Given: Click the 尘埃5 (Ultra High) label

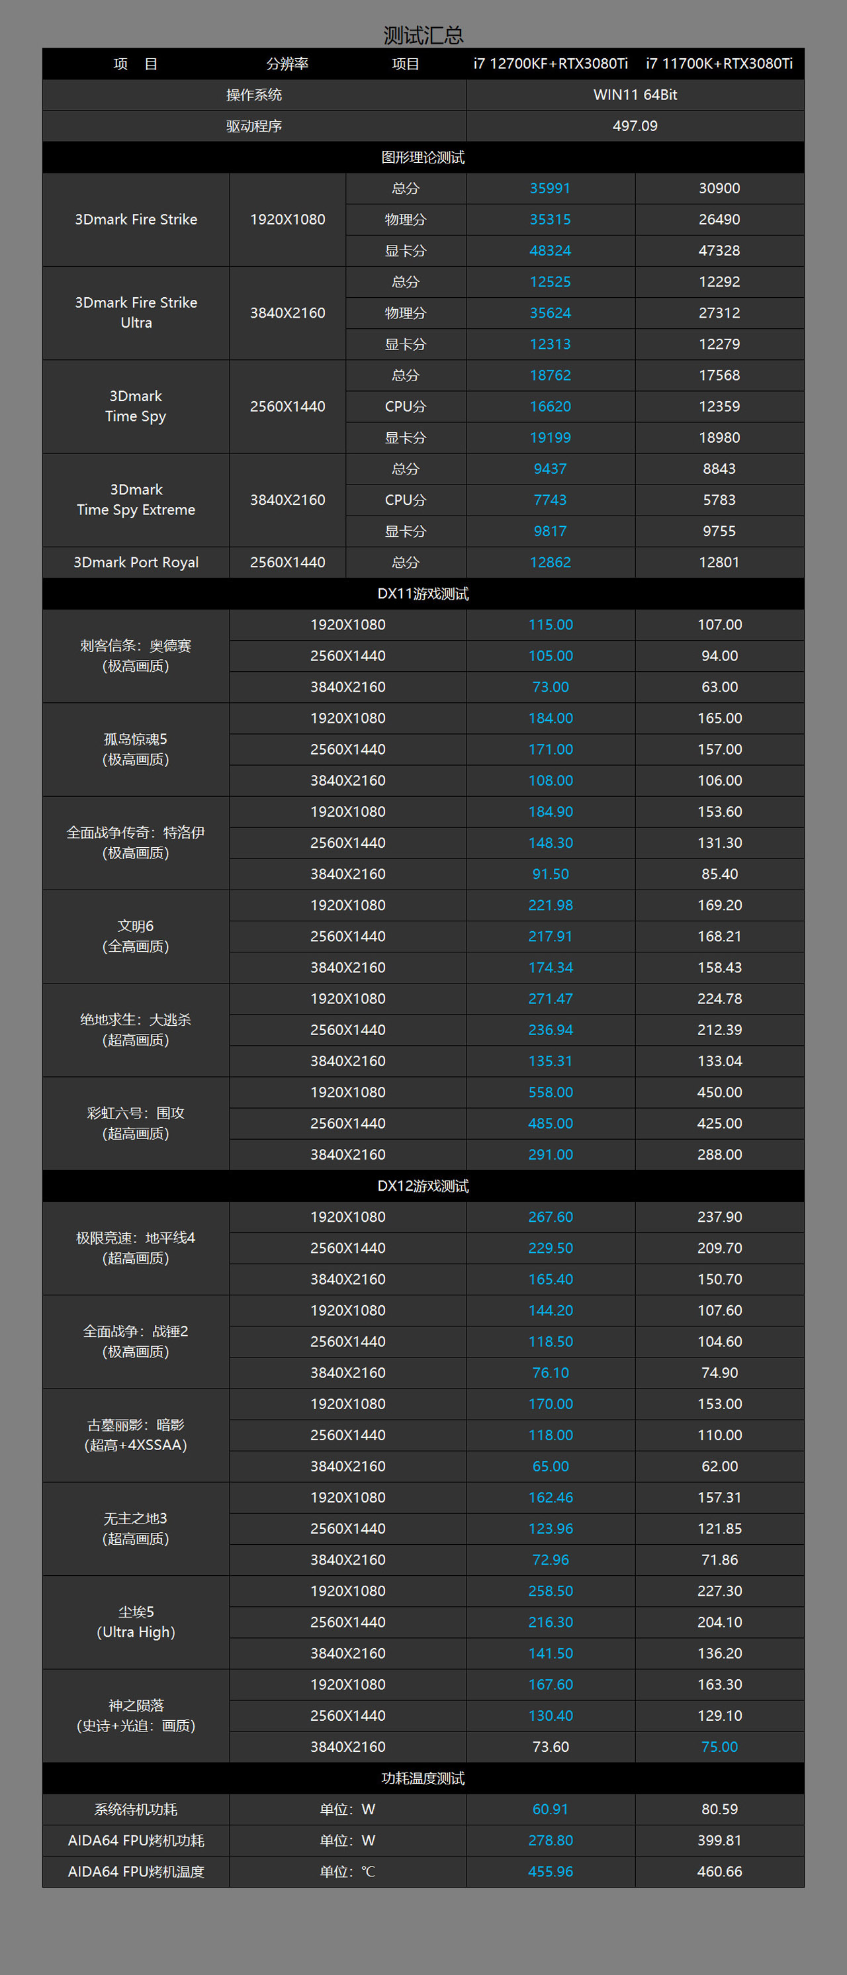Looking at the screenshot, I should [x=136, y=1622].
